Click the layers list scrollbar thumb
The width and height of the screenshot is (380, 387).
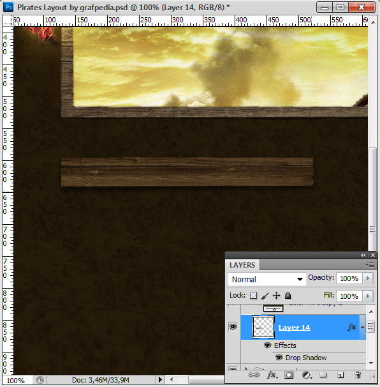(x=370, y=327)
